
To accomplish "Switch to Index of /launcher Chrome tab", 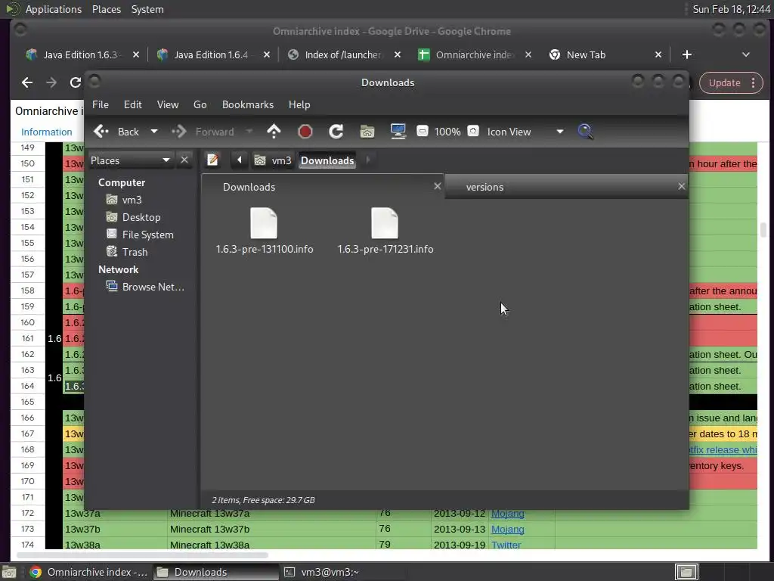I will [343, 54].
